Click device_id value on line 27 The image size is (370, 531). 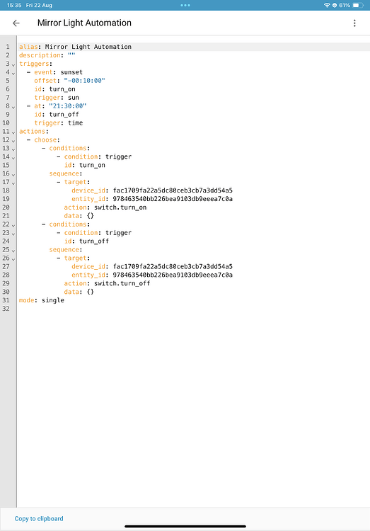(x=173, y=266)
